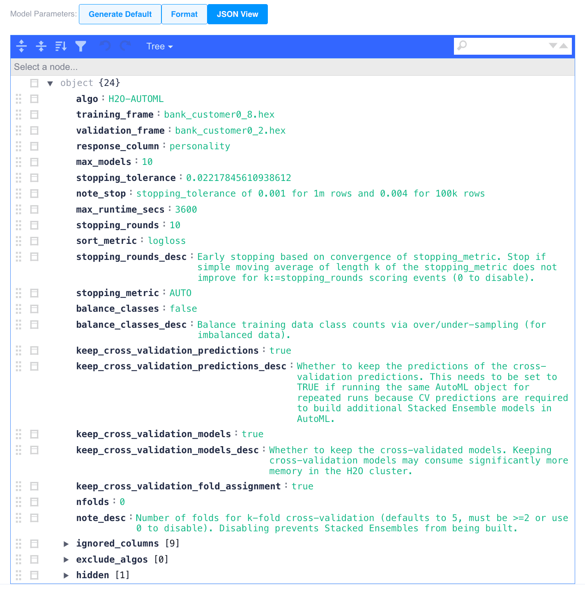
Task: Open the Tree mode dropdown
Action: [159, 46]
